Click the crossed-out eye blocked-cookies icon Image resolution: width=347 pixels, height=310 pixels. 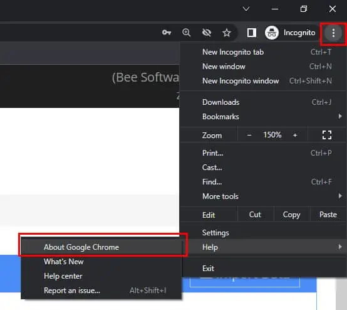pyautogui.click(x=207, y=33)
